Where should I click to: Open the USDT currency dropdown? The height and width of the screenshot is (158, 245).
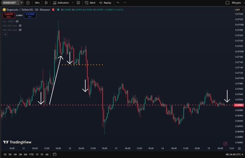tap(239, 10)
